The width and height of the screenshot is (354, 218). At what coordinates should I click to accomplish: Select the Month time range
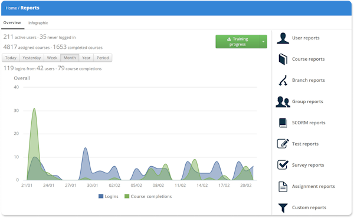click(70, 58)
